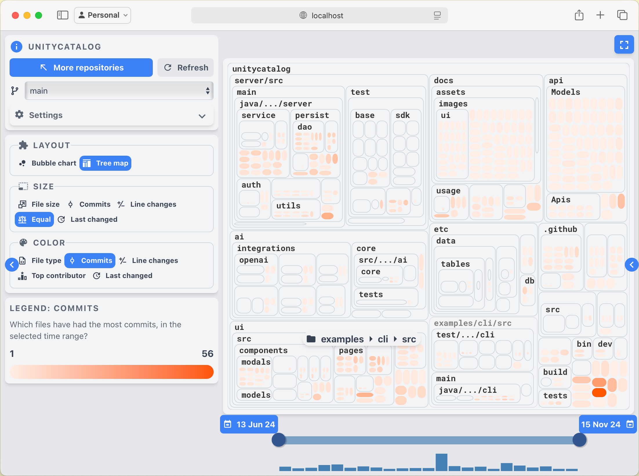Viewport: 639px width, 476px height.
Task: Open the openai folder
Action: point(253,260)
